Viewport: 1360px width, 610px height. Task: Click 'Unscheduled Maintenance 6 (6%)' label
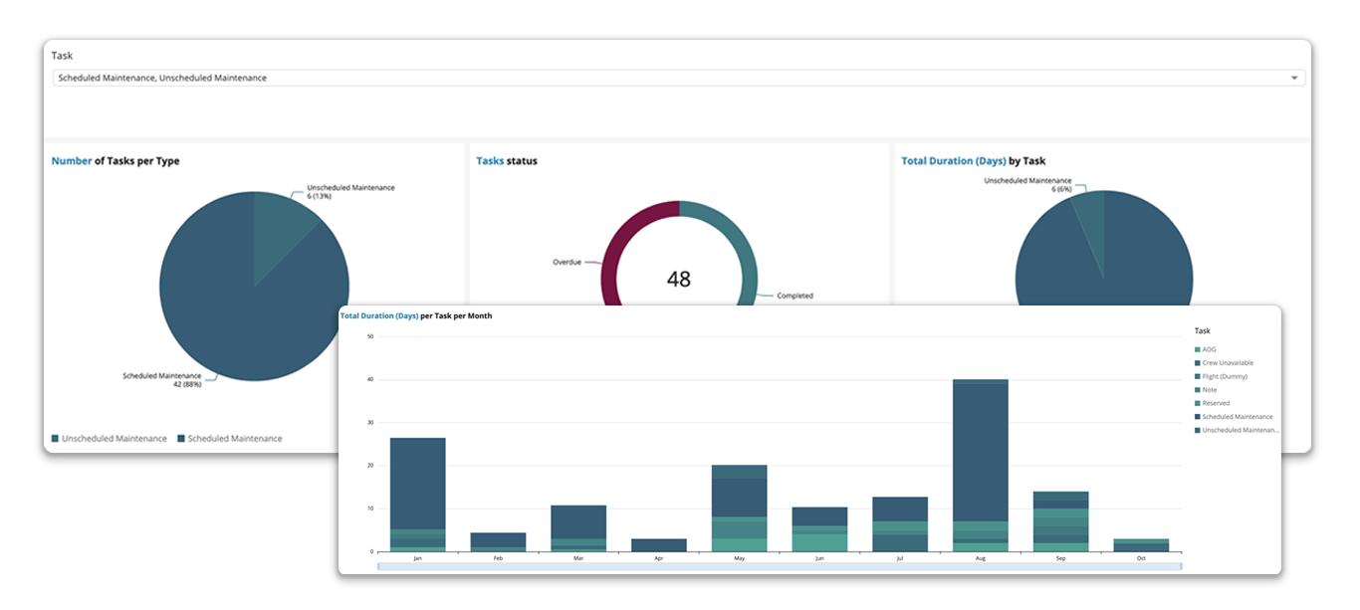point(1027,185)
